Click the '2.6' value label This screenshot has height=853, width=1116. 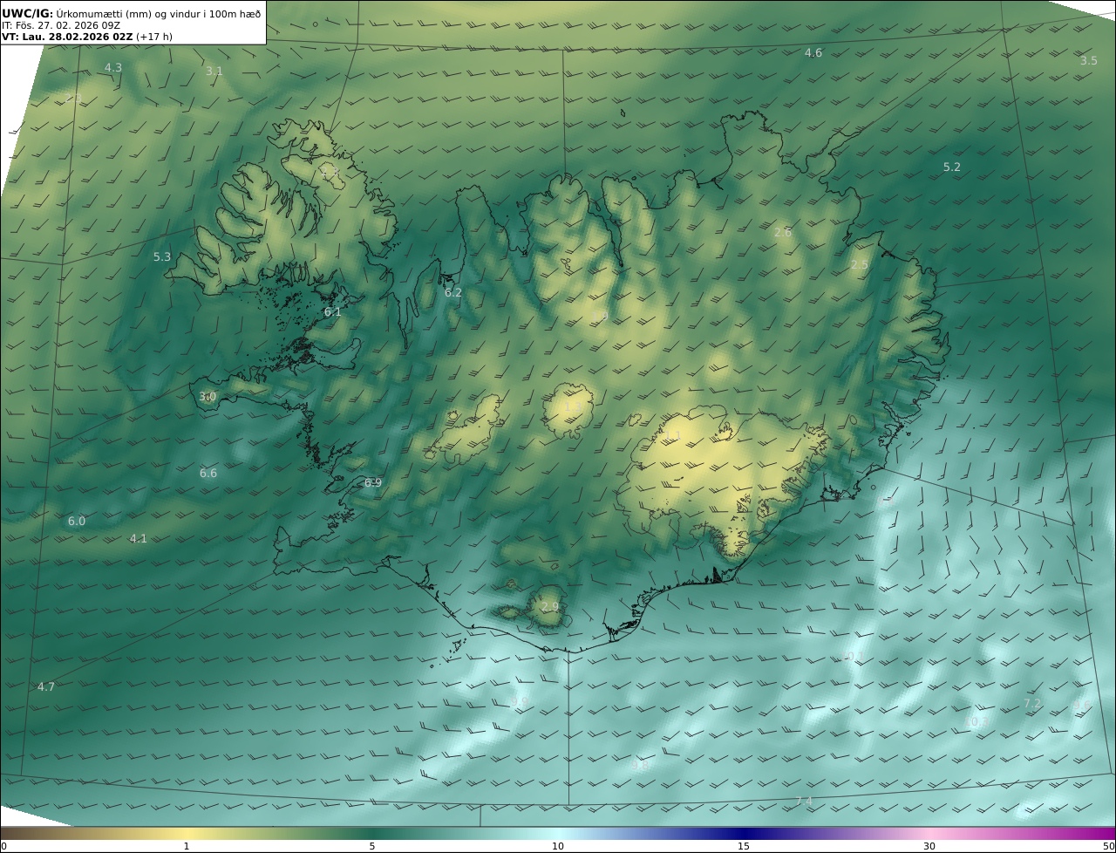click(x=783, y=232)
